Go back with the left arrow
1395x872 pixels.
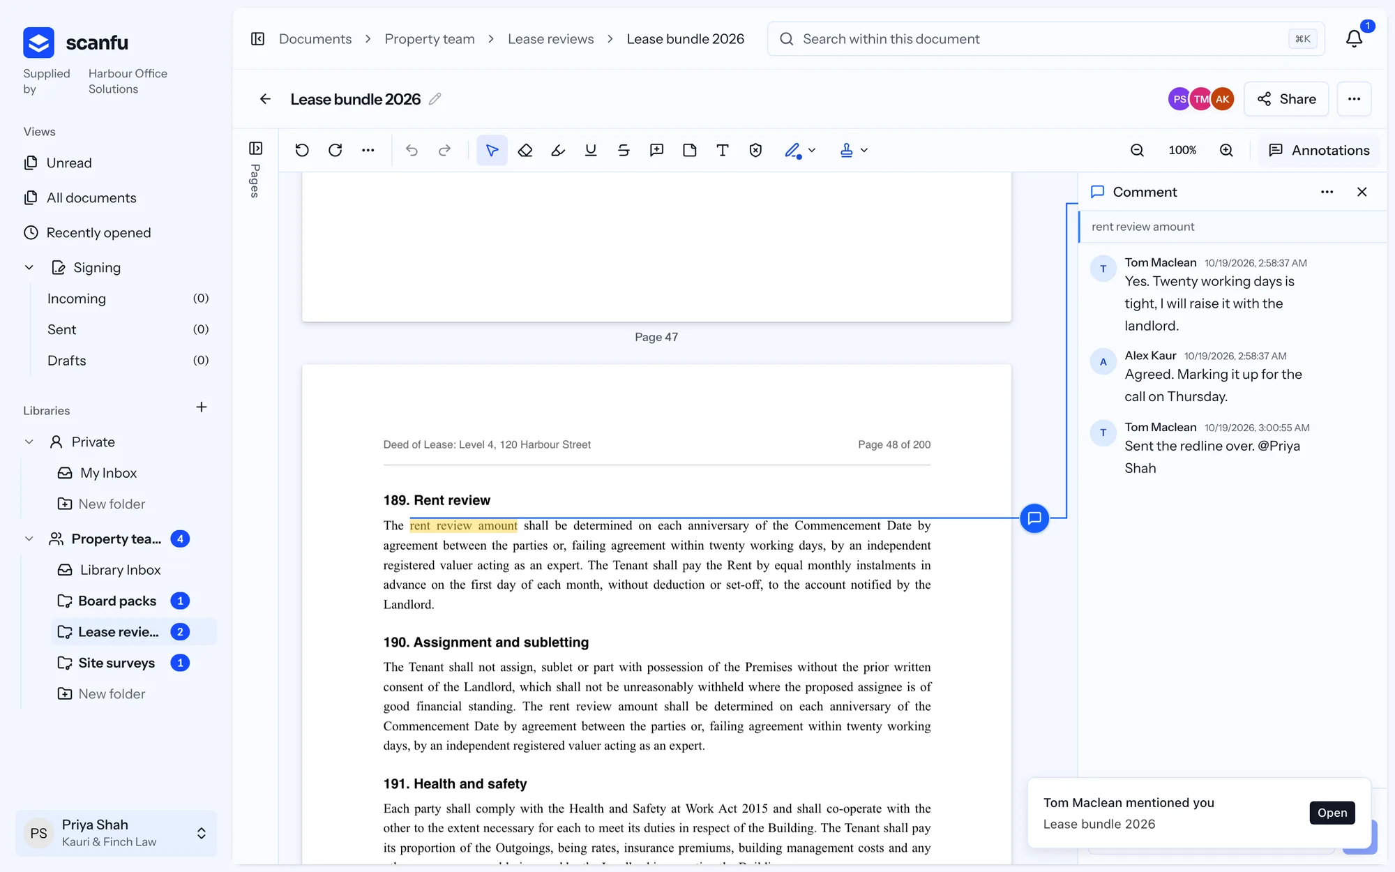pyautogui.click(x=265, y=99)
